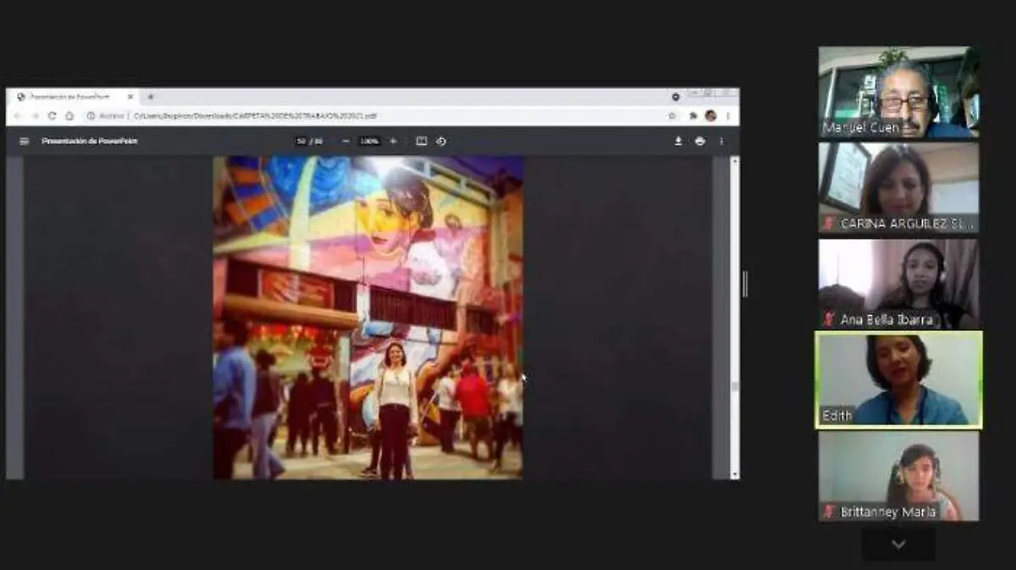Rotate the PDF counterclockwise
1016x570 pixels.
441,141
